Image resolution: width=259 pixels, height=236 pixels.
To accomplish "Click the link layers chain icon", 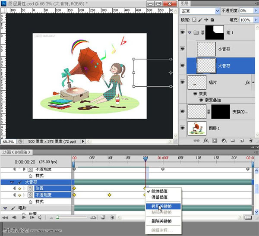I will click(x=197, y=141).
